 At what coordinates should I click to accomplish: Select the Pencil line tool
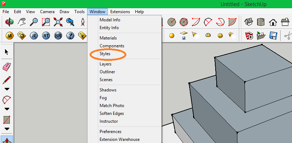(7, 80)
